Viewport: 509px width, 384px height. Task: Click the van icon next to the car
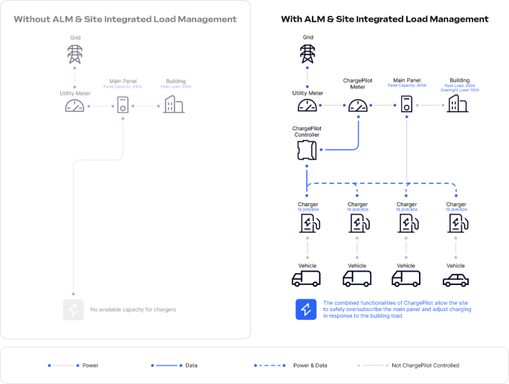tap(406, 279)
